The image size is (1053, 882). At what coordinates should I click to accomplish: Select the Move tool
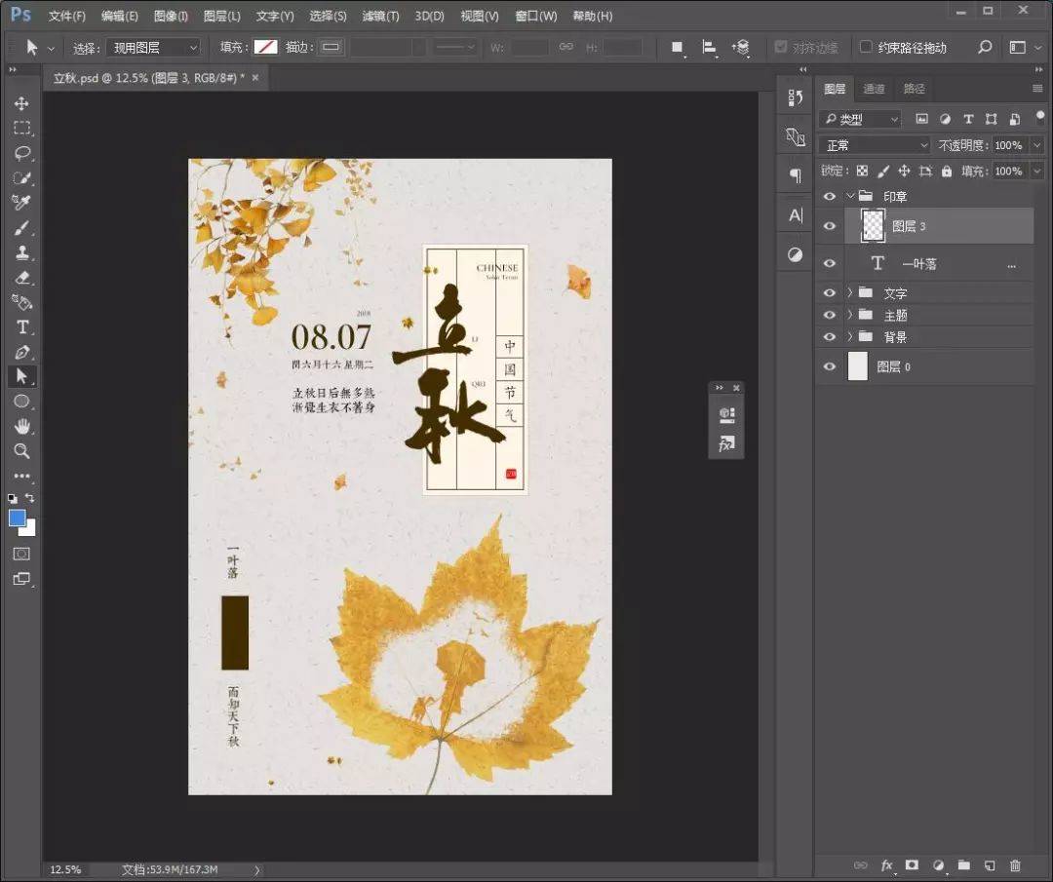pyautogui.click(x=21, y=102)
